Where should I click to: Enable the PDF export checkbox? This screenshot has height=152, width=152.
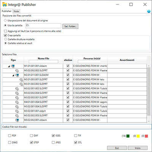(9, 136)
